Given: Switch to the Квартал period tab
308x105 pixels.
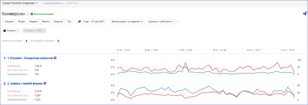Looking at the screenshot, I should (58, 22).
